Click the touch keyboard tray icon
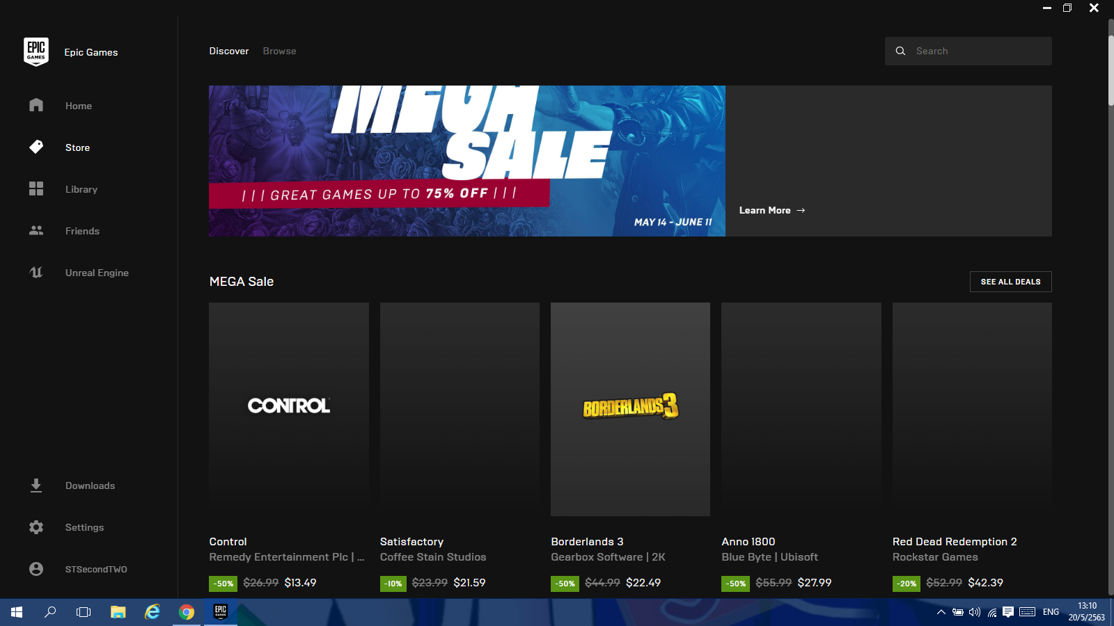 pos(1028,612)
